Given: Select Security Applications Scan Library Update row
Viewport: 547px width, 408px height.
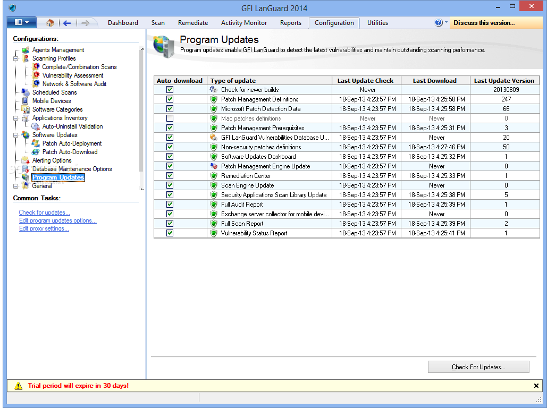Looking at the screenshot, I should [347, 195].
